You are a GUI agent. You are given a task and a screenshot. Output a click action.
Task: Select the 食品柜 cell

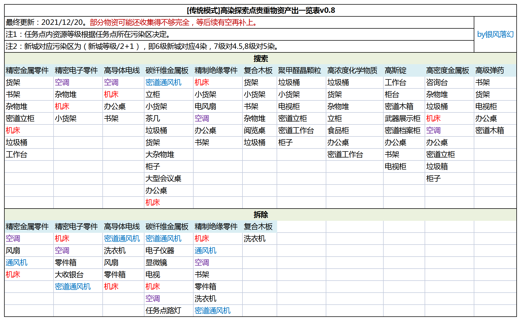tap(354, 130)
